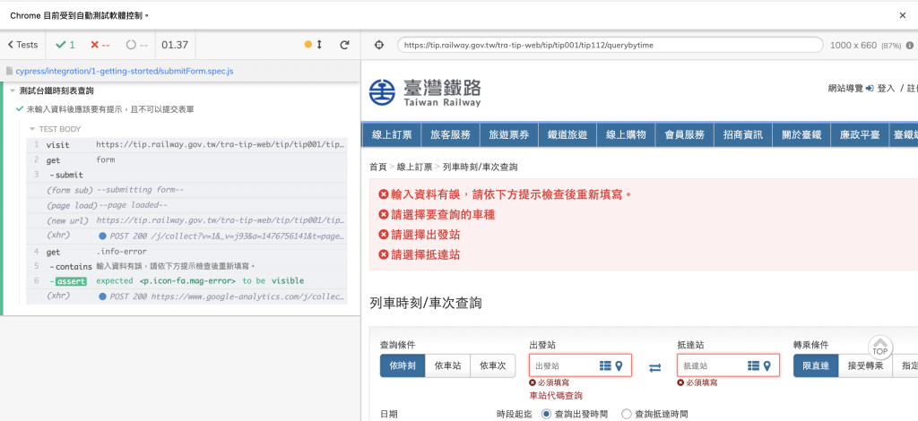Select the 依時刻 query tab
This screenshot has width=918, height=421.
(403, 366)
